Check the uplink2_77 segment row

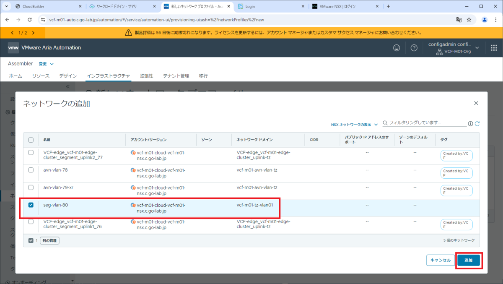31,153
